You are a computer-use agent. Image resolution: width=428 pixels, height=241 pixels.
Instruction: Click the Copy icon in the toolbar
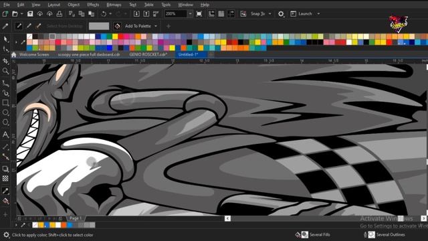[x=82, y=13]
